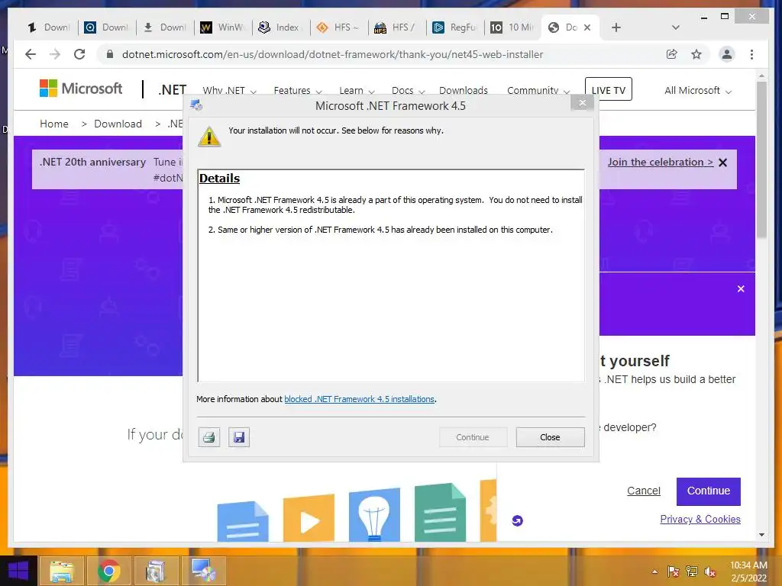Go back in Chrome

tap(31, 54)
